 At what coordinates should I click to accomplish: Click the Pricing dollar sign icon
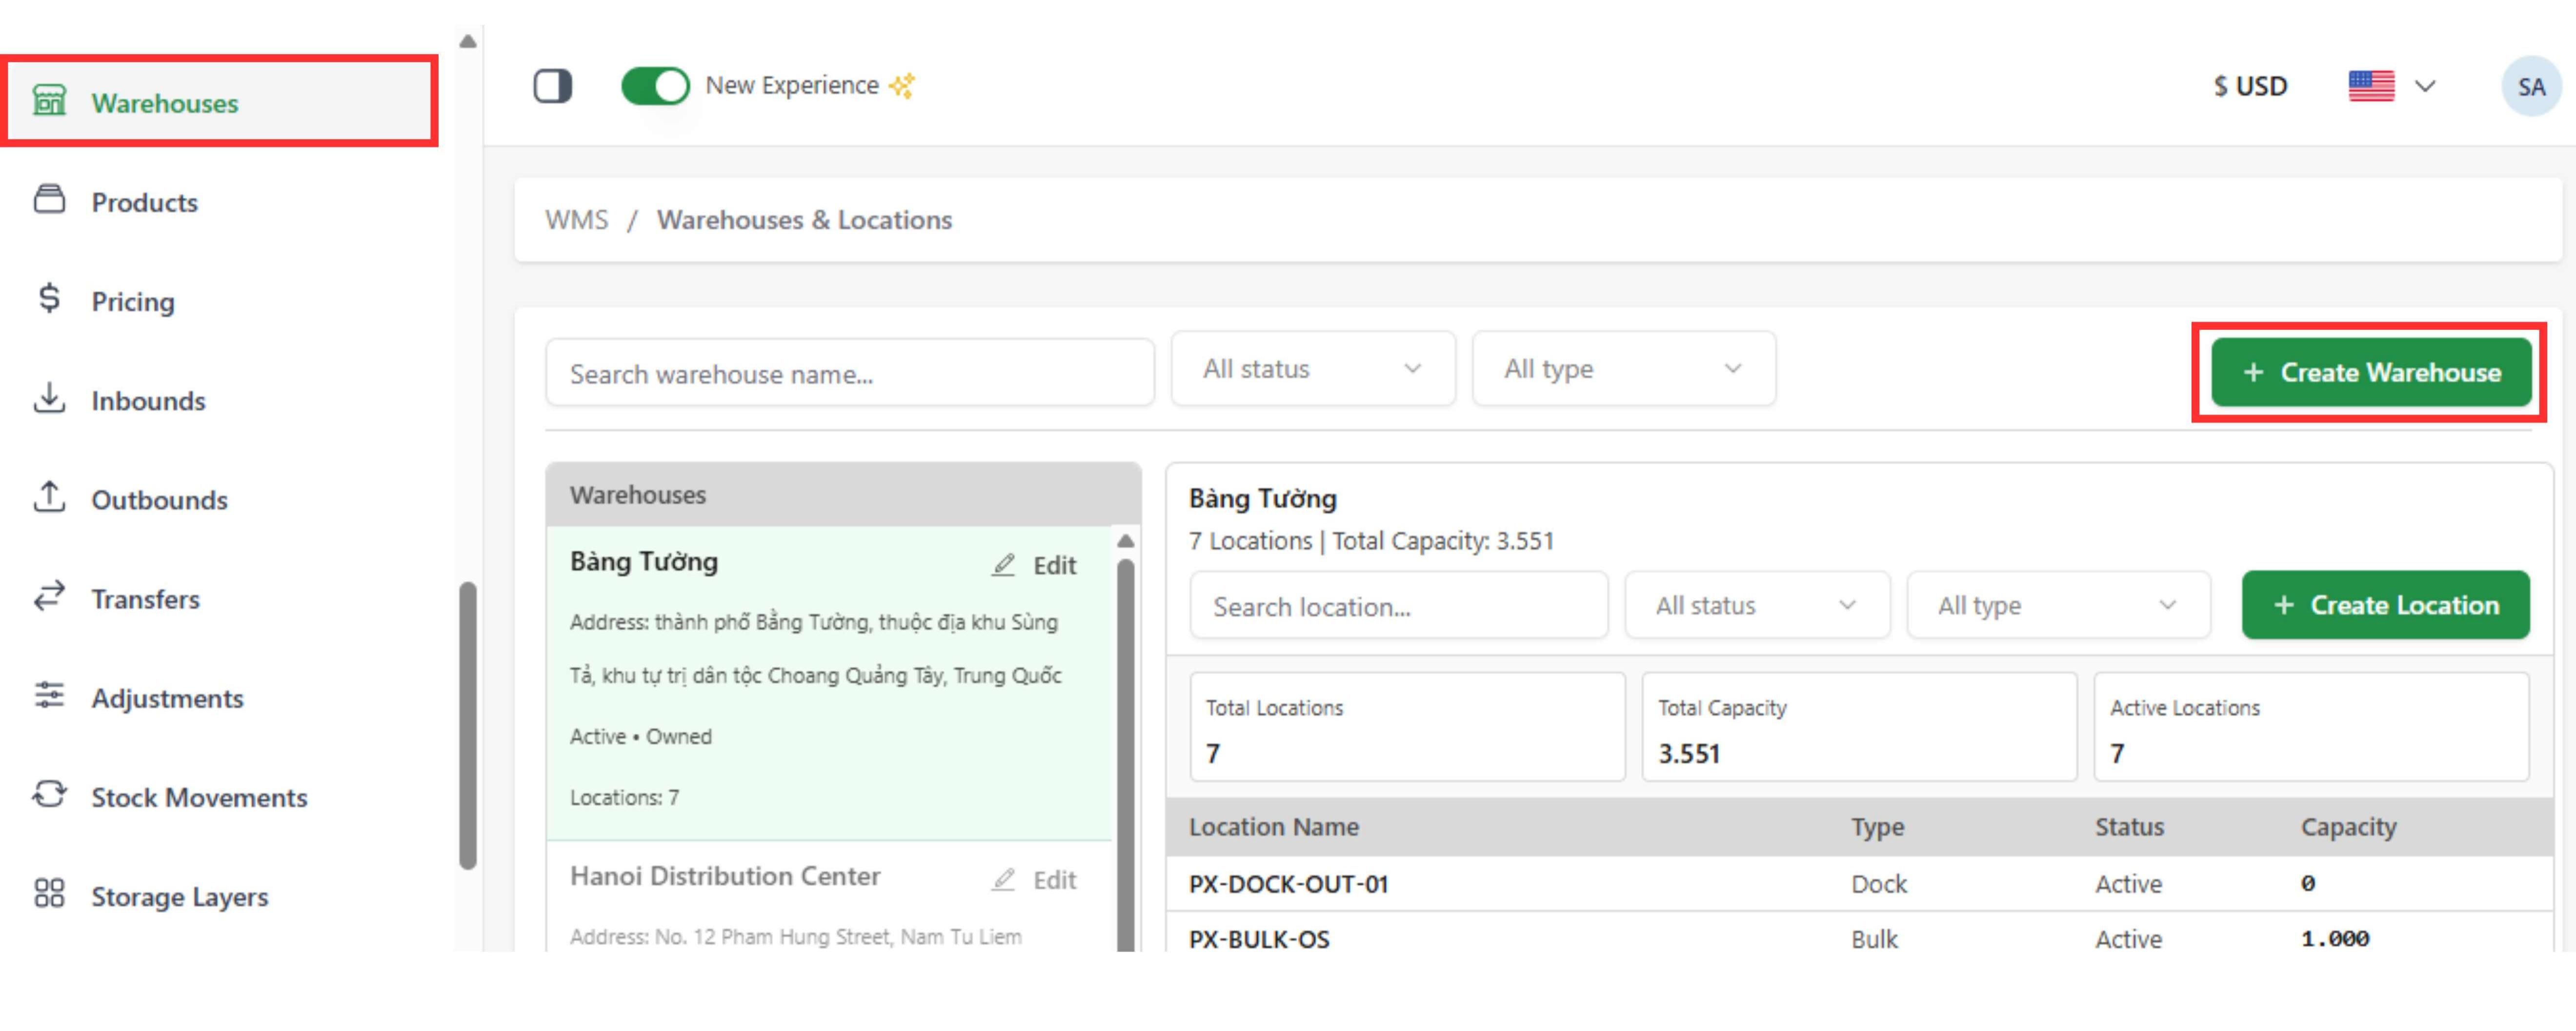[49, 298]
